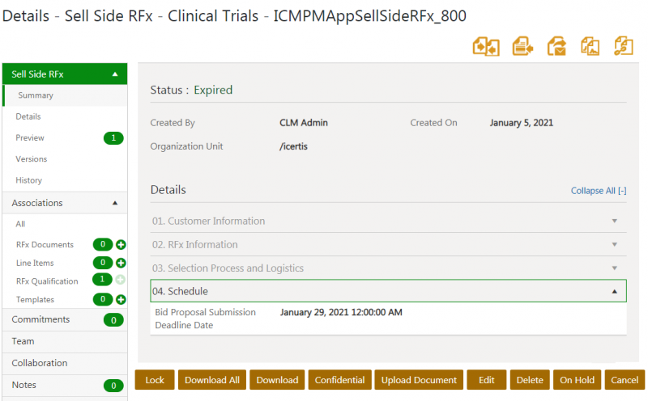The height and width of the screenshot is (401, 648).
Task: Click the document with left arrow icon
Action: tap(522, 46)
